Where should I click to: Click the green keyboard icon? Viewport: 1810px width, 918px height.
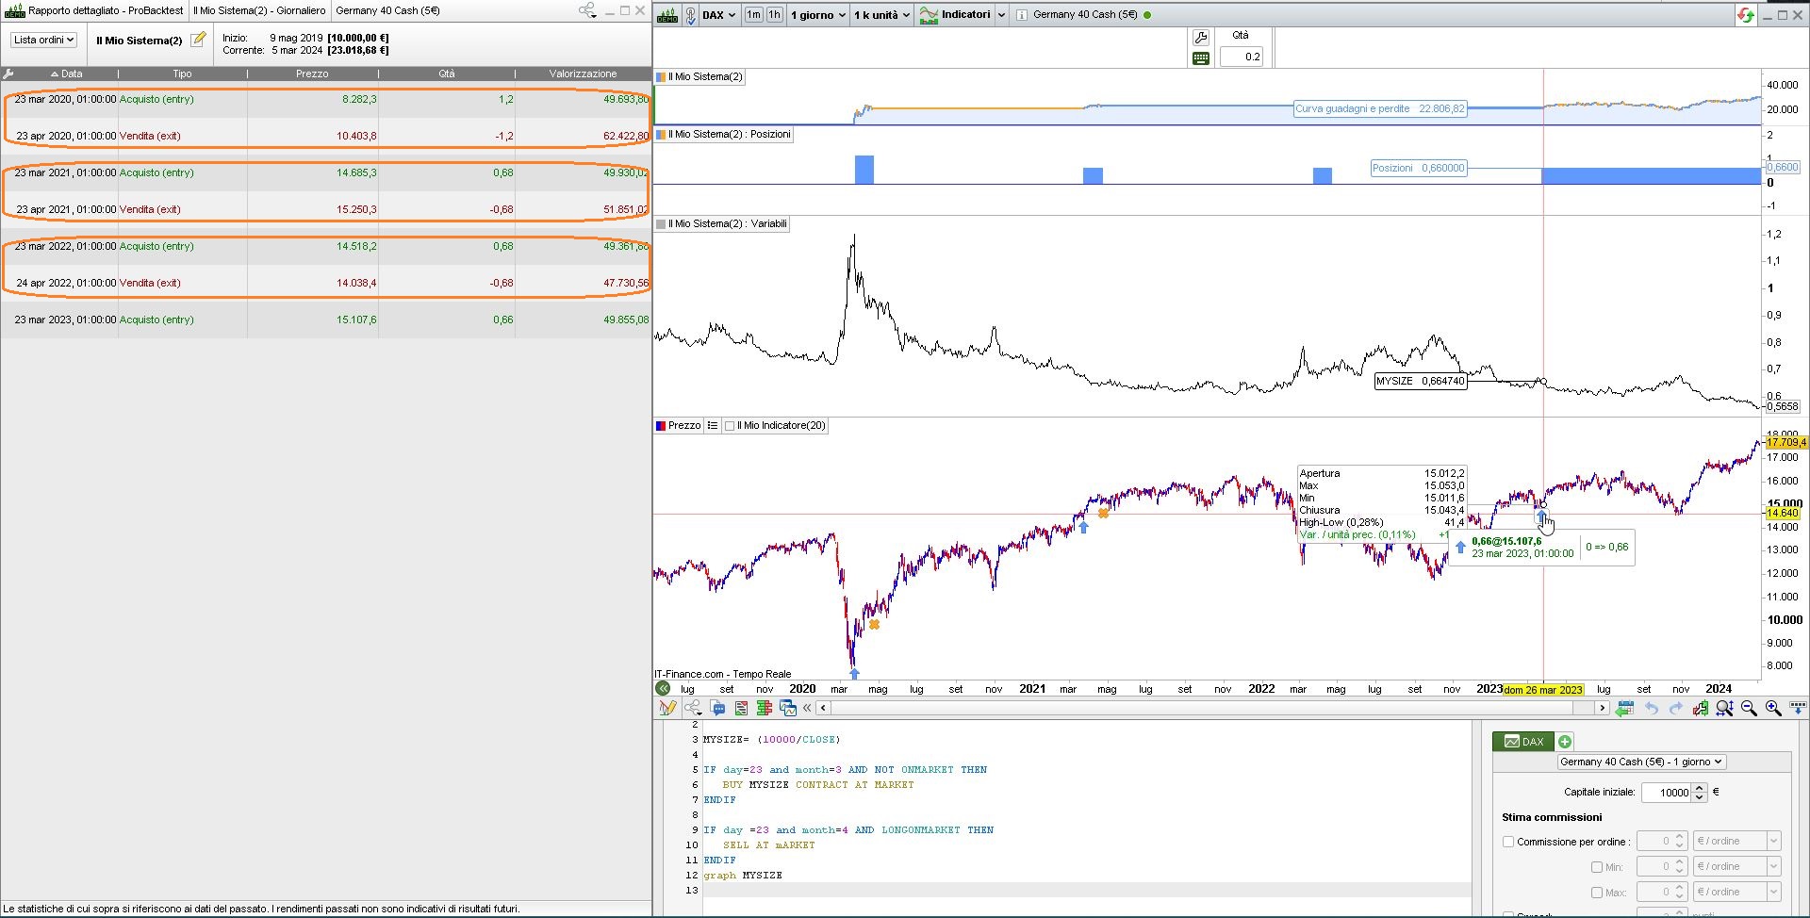click(1200, 58)
